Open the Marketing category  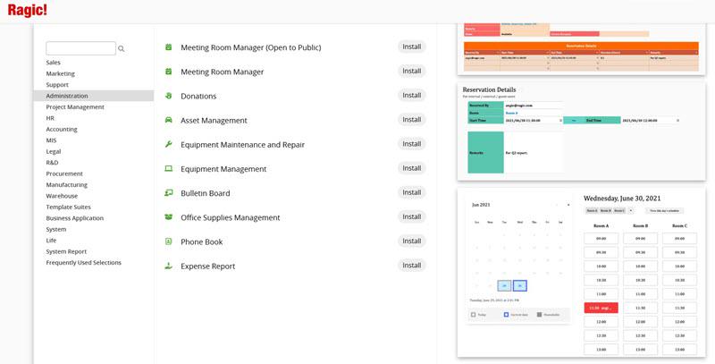pos(60,73)
